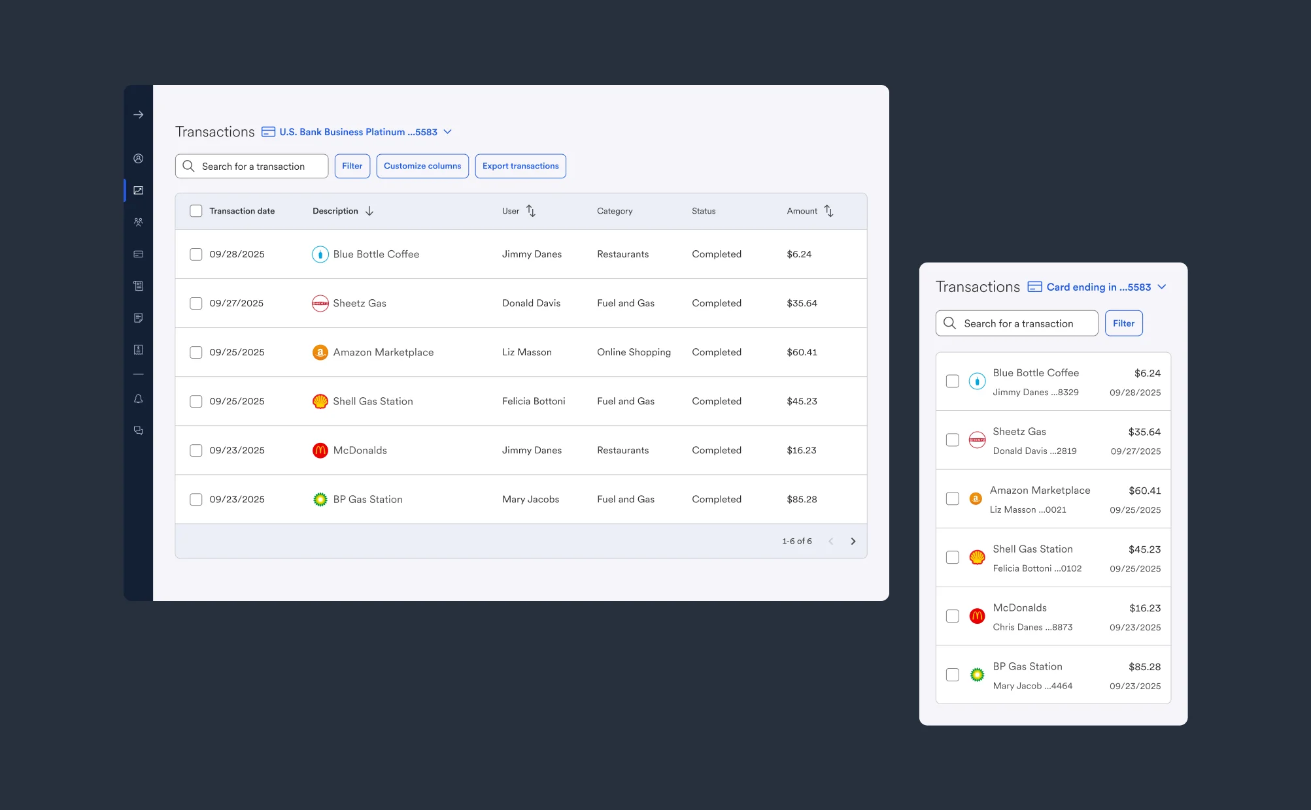Sort by User column arrows
Viewport: 1311px width, 810px height.
pyautogui.click(x=531, y=211)
